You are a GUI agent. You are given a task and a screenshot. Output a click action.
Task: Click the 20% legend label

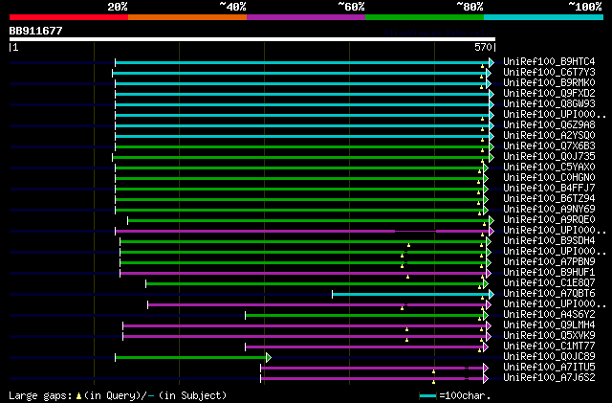coord(118,7)
